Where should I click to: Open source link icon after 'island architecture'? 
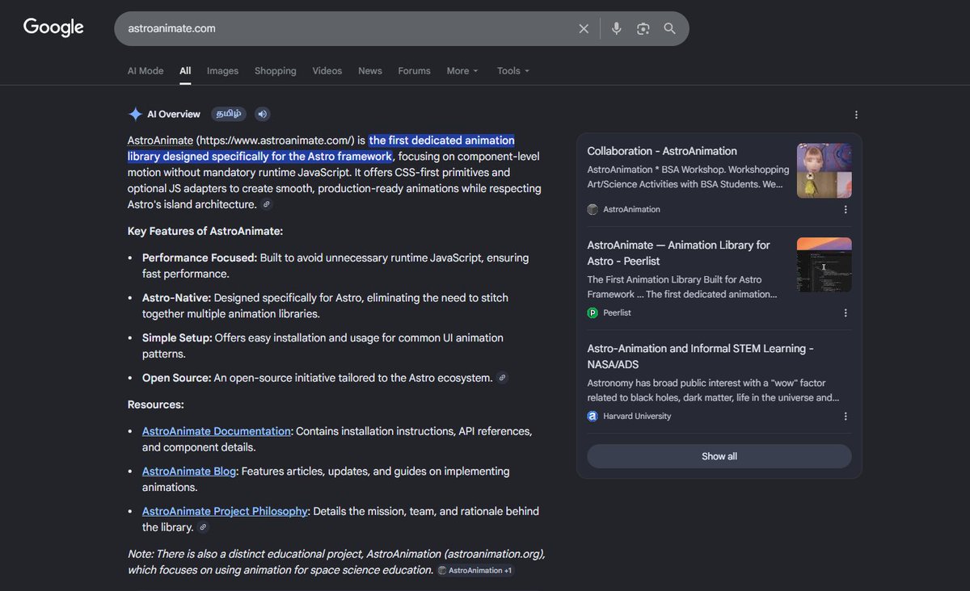267,205
